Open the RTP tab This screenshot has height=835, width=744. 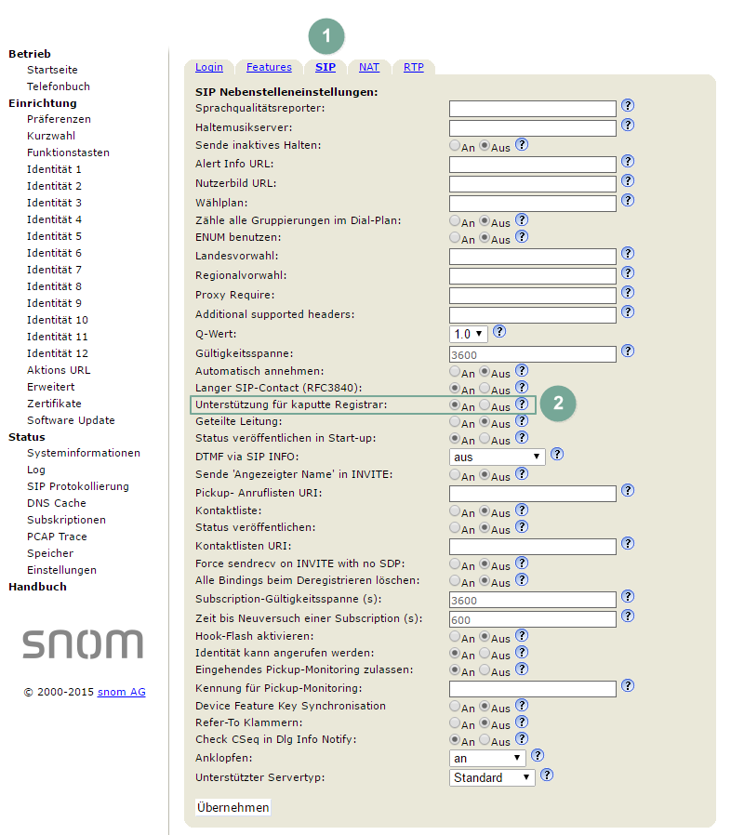pyautogui.click(x=413, y=67)
